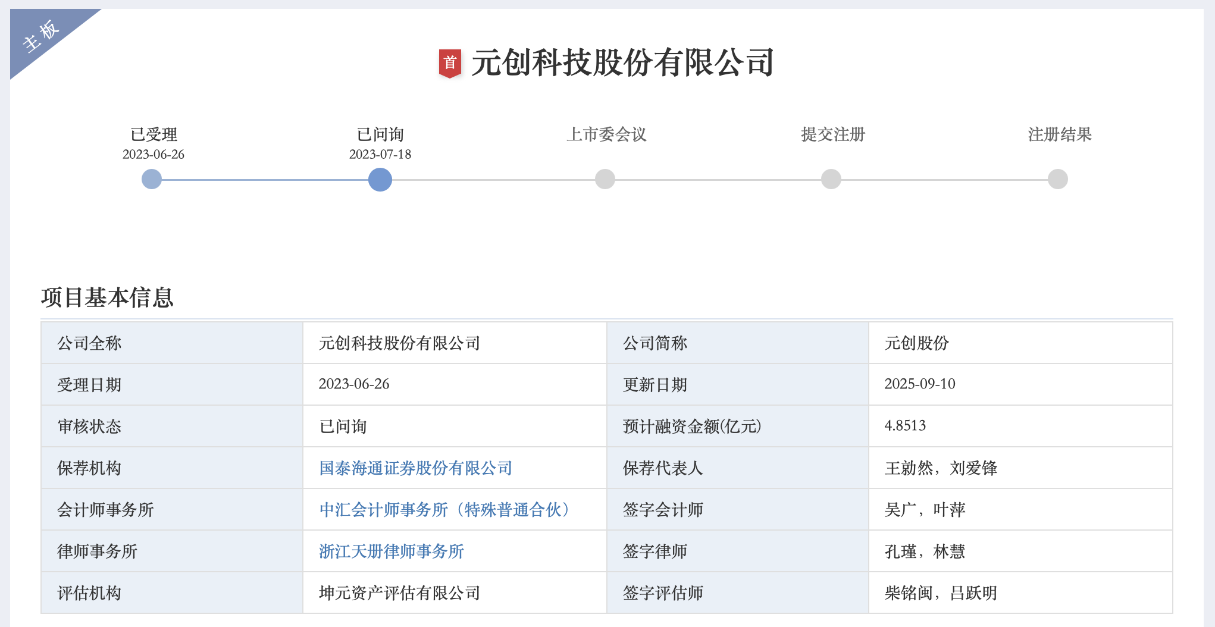Click the 保荐代表人 names 王勍然，刘爱锋
This screenshot has width=1215, height=627.
pyautogui.click(x=941, y=468)
